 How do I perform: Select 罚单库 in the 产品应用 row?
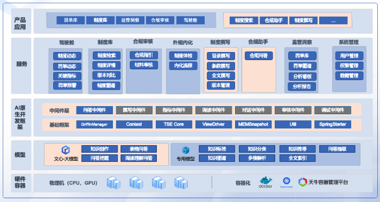pos(71,20)
